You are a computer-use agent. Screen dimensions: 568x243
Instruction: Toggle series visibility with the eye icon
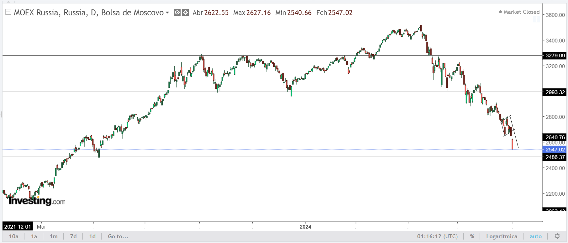coord(177,13)
